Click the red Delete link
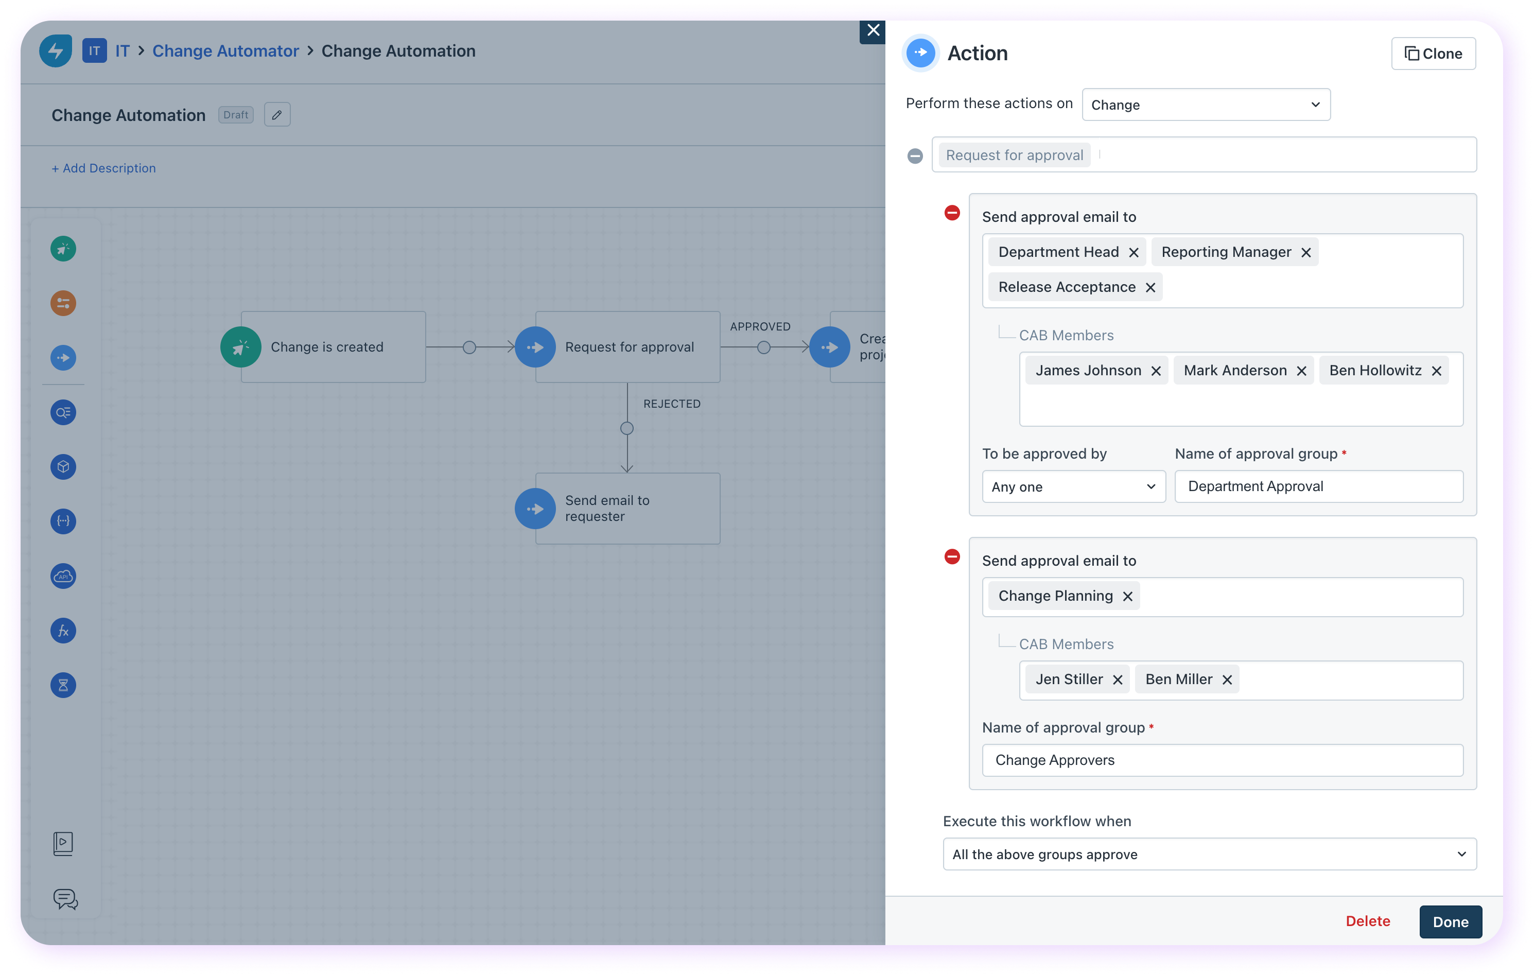 pos(1368,921)
